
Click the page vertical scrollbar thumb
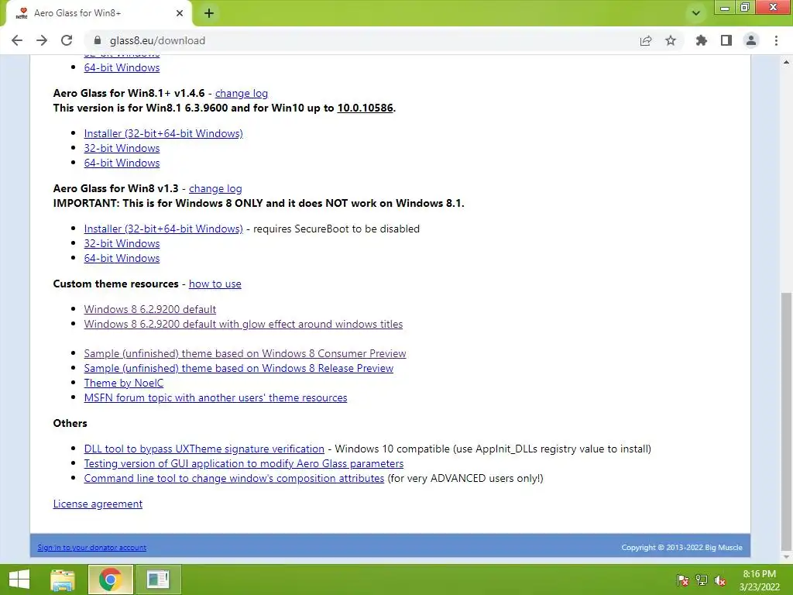click(786, 421)
